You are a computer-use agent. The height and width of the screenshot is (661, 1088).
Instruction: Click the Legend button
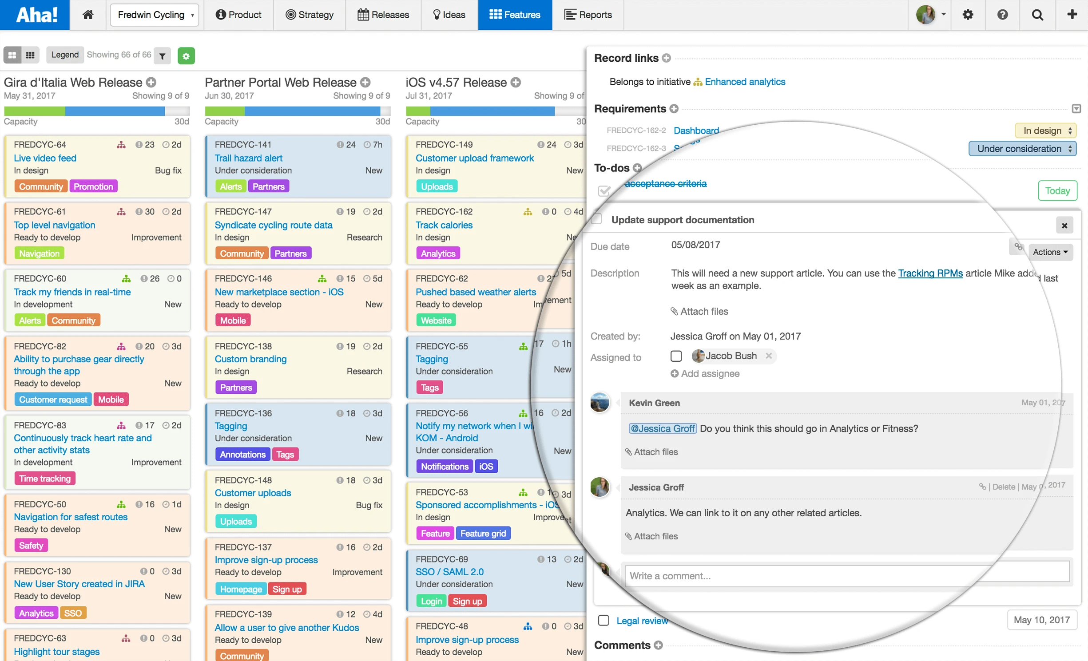click(65, 55)
